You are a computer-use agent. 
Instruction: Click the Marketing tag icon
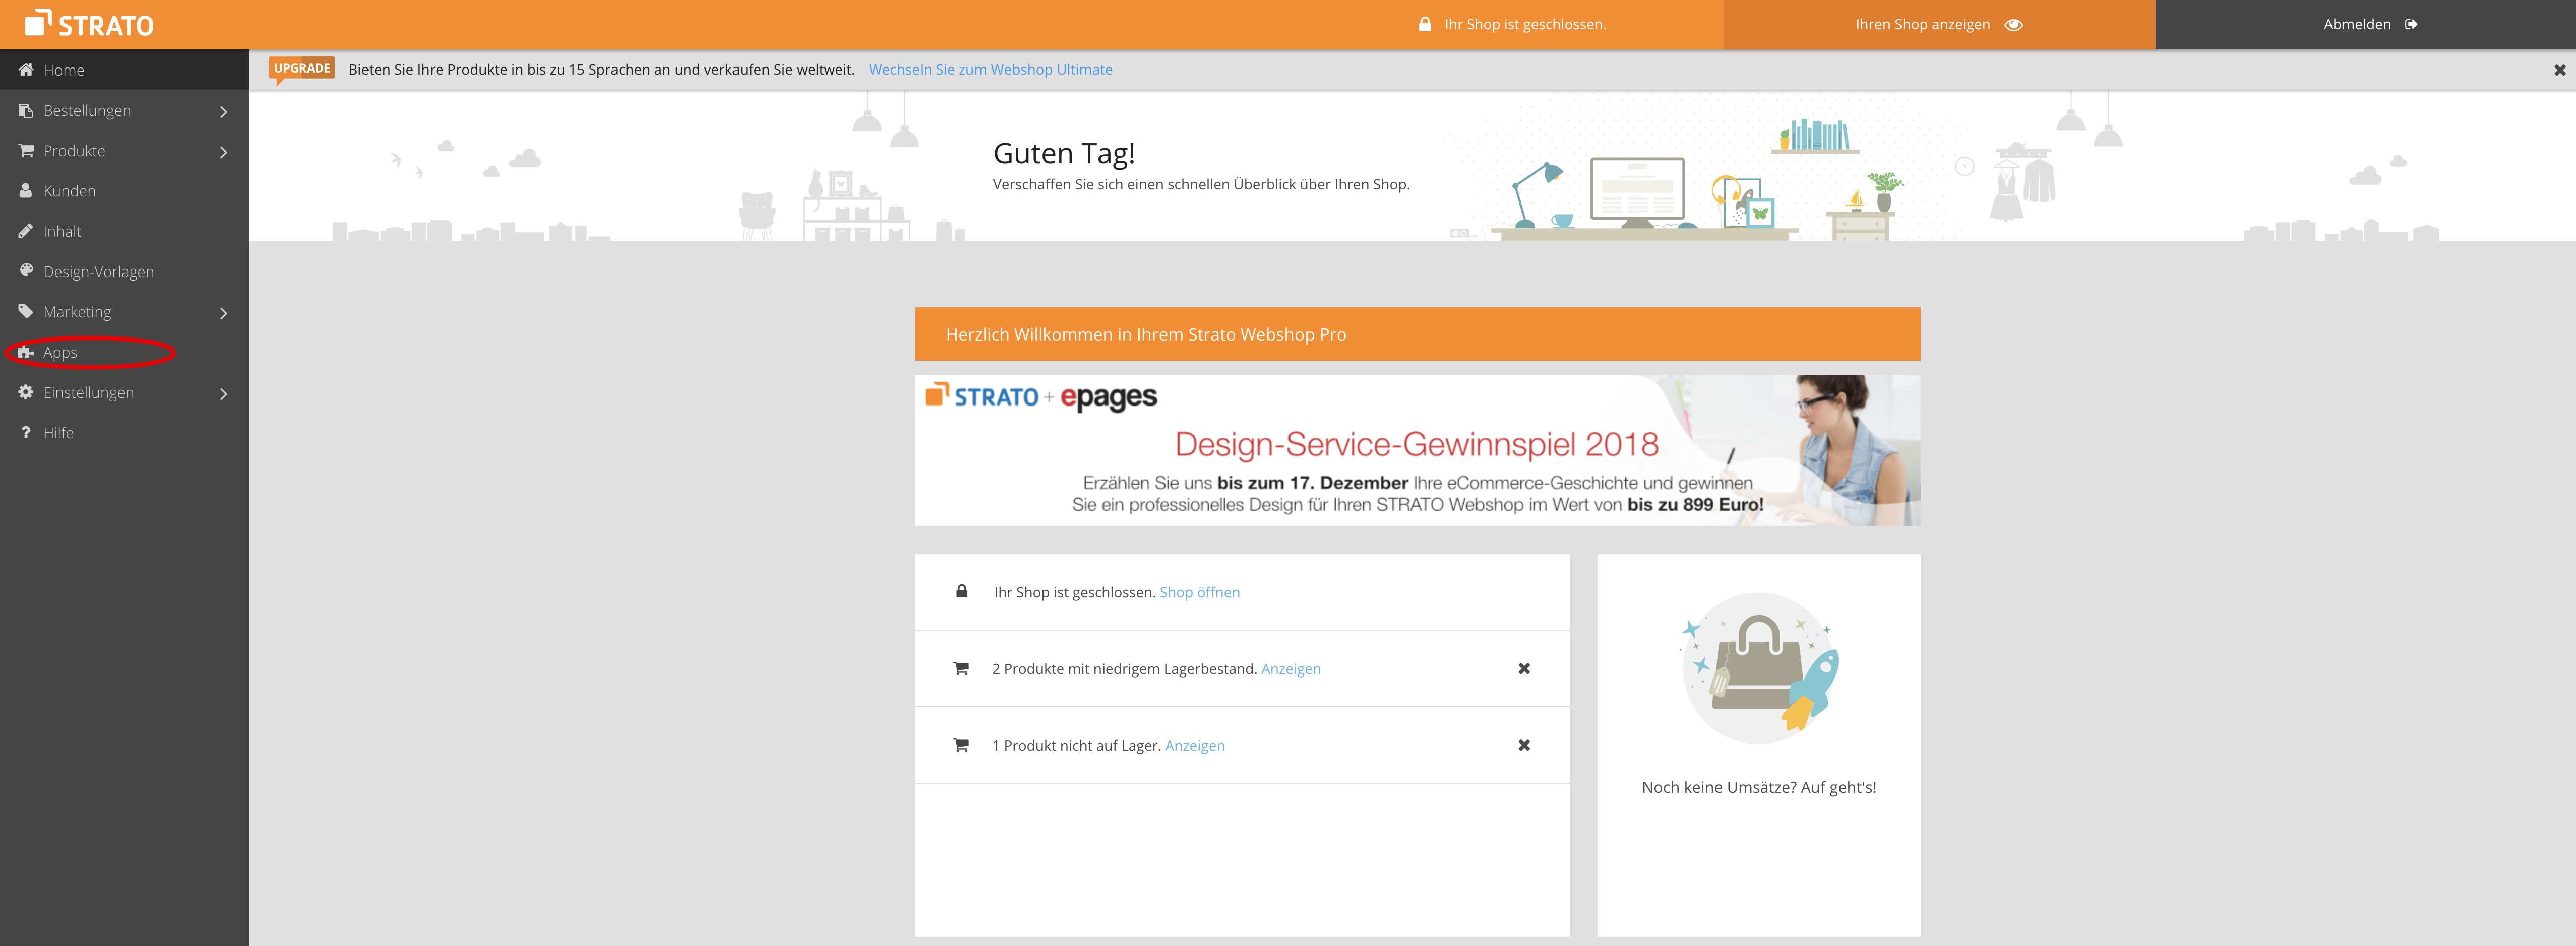[26, 312]
